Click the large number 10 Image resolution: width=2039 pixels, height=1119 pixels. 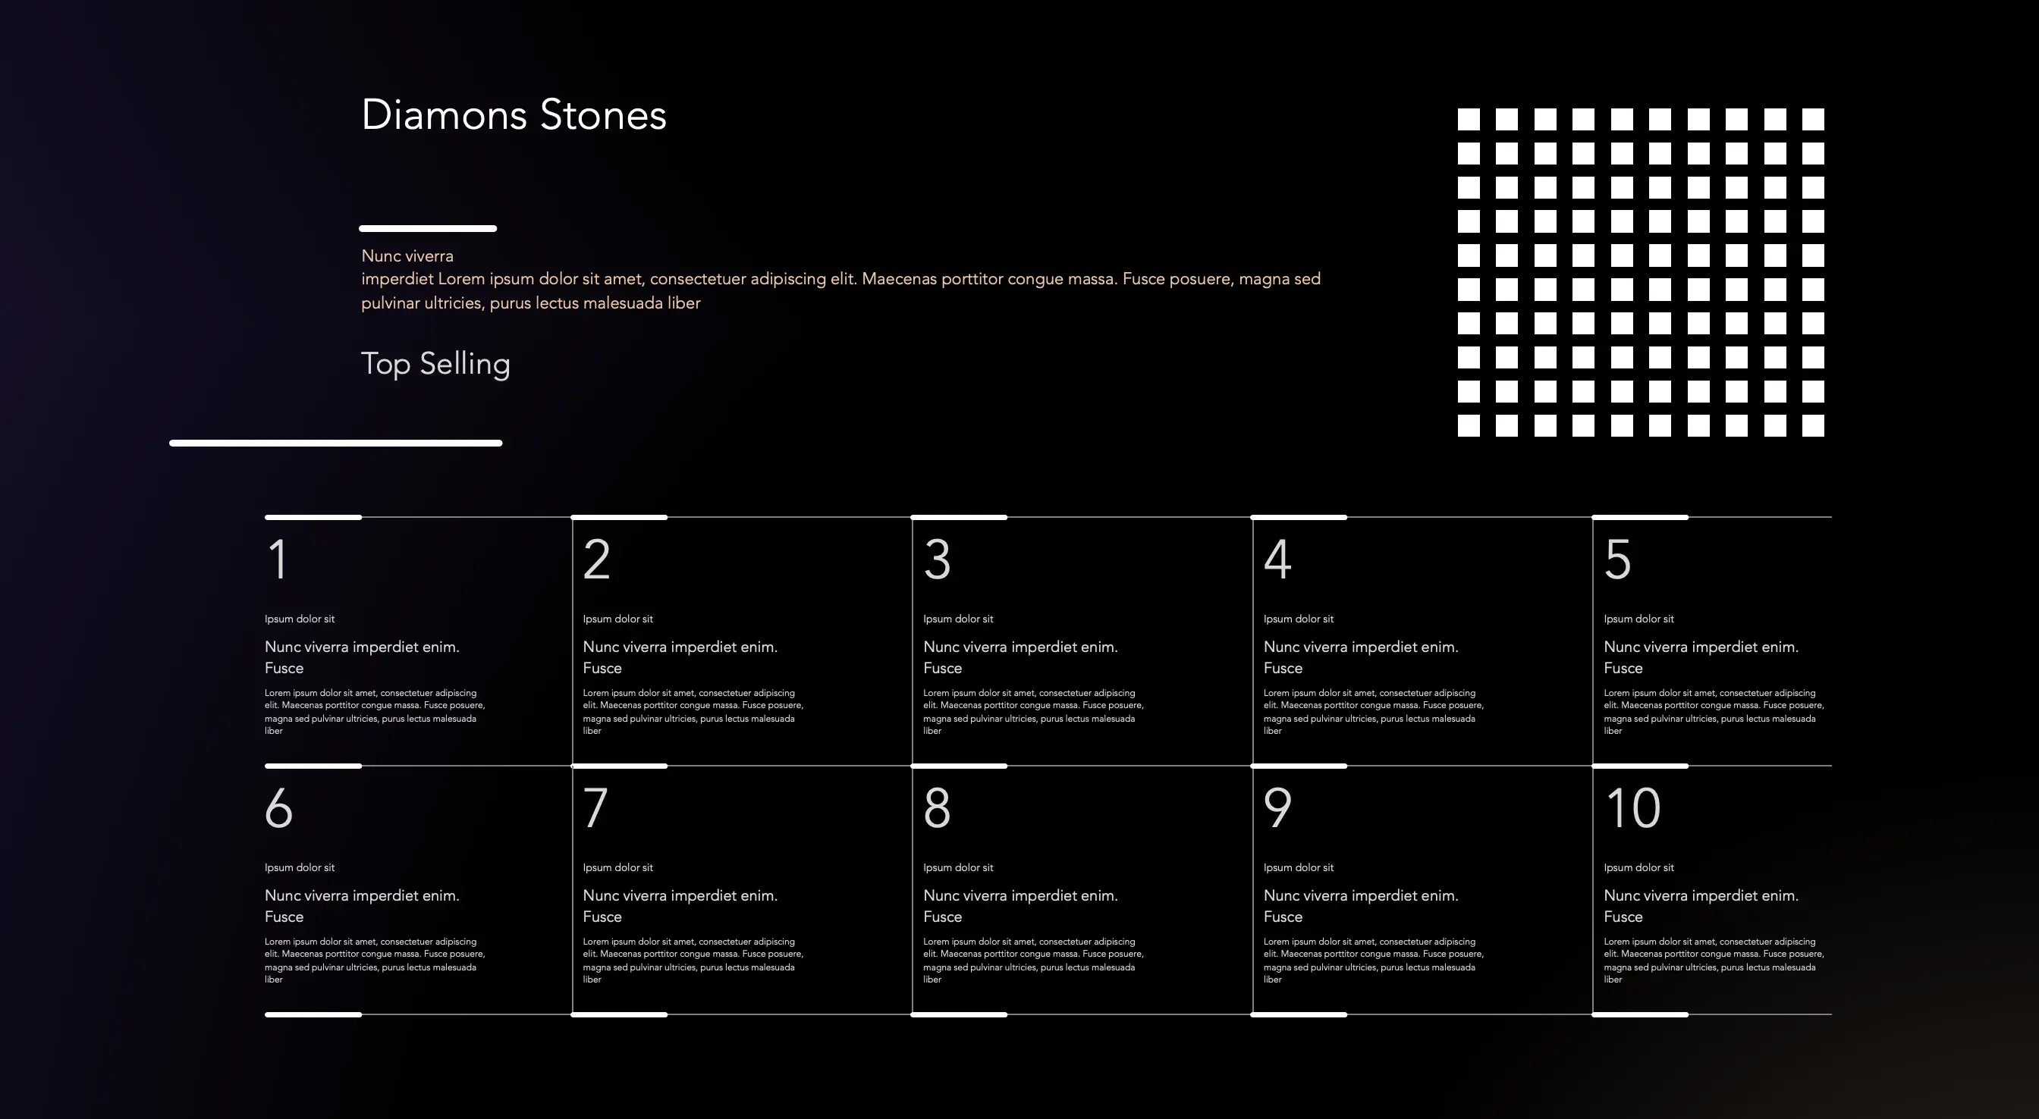click(1632, 808)
